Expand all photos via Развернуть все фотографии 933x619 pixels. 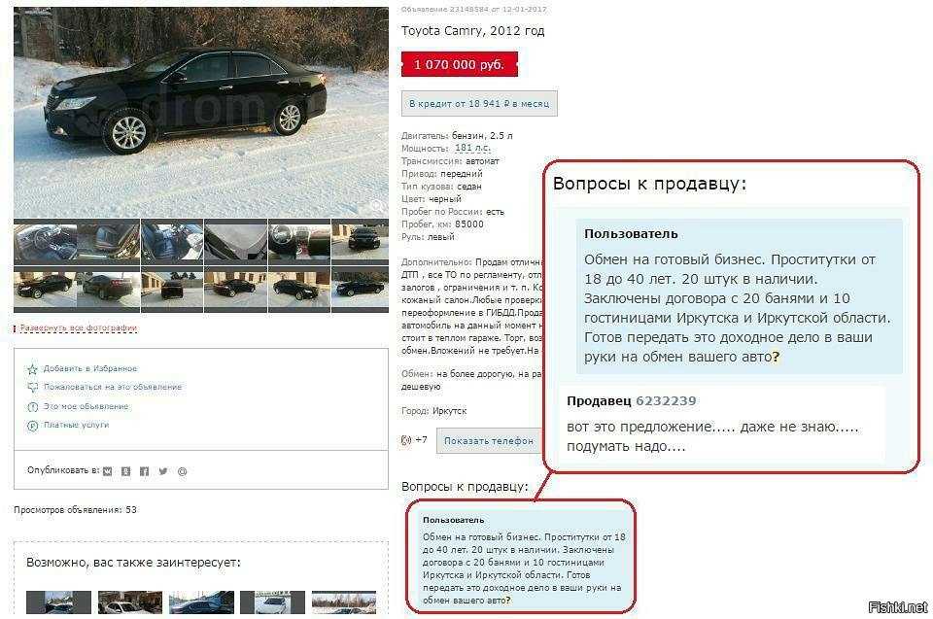79,327
